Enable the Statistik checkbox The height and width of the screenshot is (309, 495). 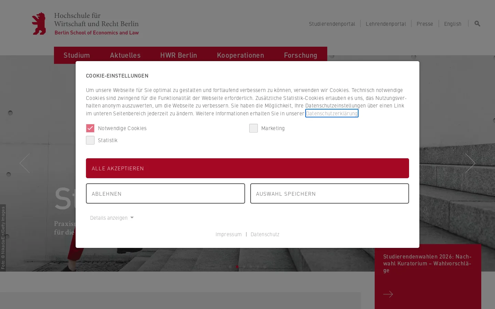pyautogui.click(x=90, y=140)
